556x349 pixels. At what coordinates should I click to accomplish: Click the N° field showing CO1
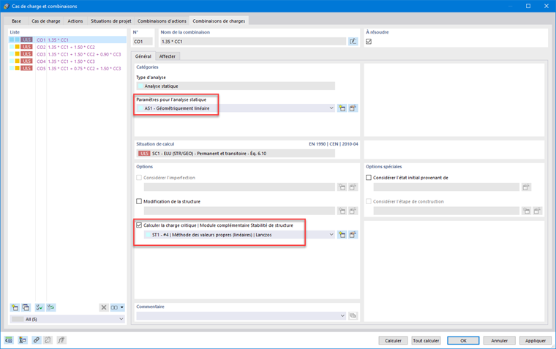(143, 42)
